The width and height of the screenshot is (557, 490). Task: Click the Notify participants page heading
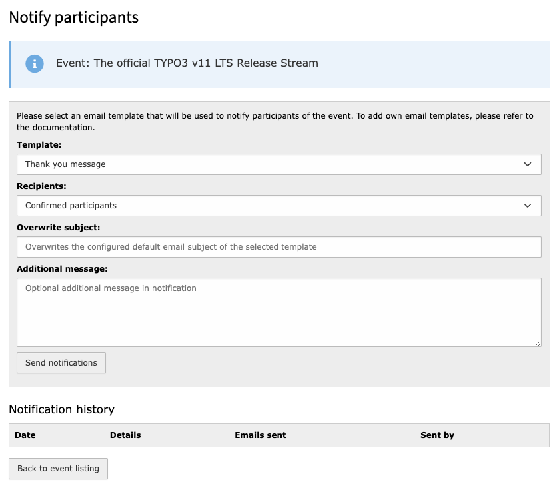[x=73, y=18]
